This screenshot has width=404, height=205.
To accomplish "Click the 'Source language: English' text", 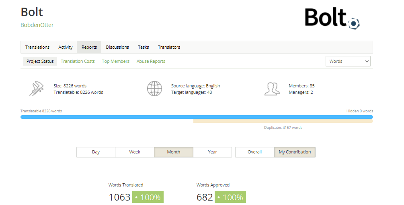I will coord(195,86).
